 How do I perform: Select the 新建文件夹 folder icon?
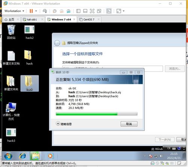click(x=11, y=83)
